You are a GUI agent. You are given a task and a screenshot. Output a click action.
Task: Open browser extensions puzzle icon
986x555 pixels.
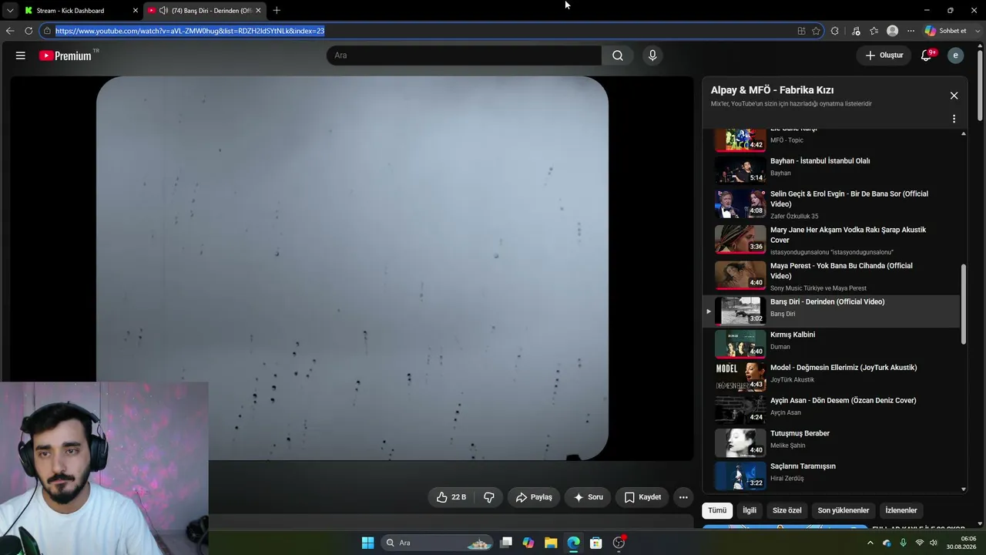[x=835, y=31]
